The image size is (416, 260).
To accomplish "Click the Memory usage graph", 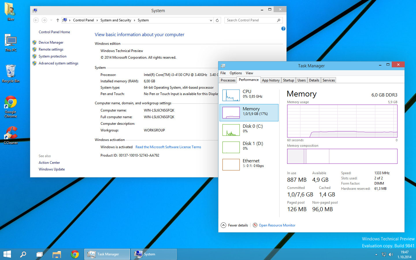I will (342, 121).
